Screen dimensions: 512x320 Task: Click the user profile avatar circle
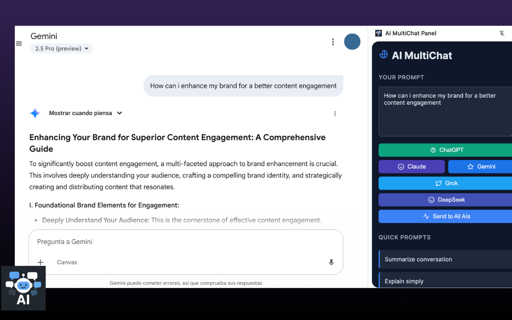click(x=352, y=42)
